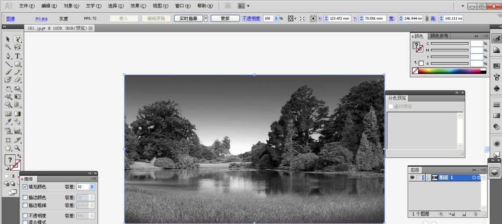The height and width of the screenshot is (224, 502).
Task: Select the black arrow Selection tool
Action: [x=8, y=39]
